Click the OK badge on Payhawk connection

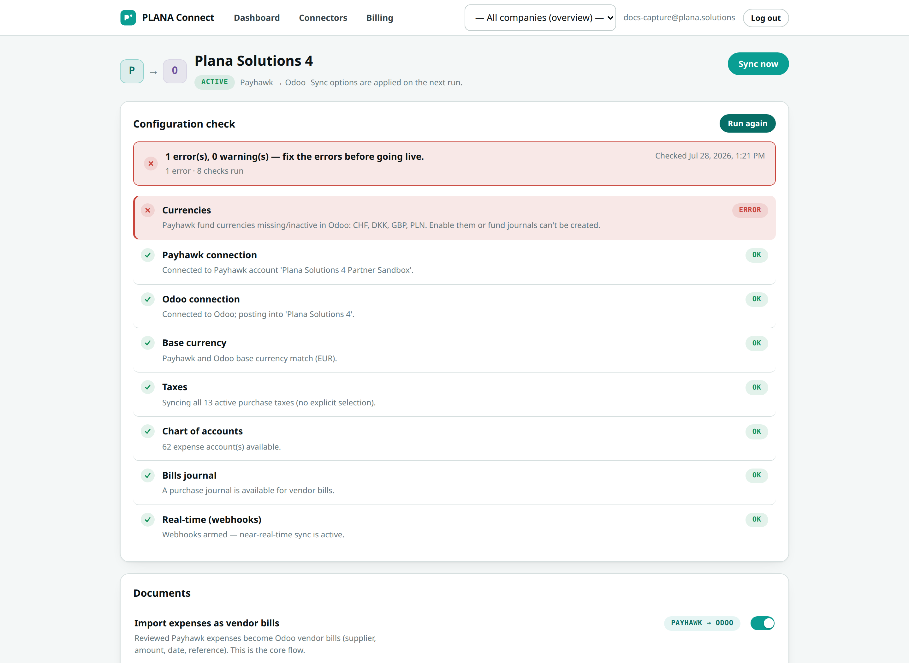pyautogui.click(x=756, y=255)
